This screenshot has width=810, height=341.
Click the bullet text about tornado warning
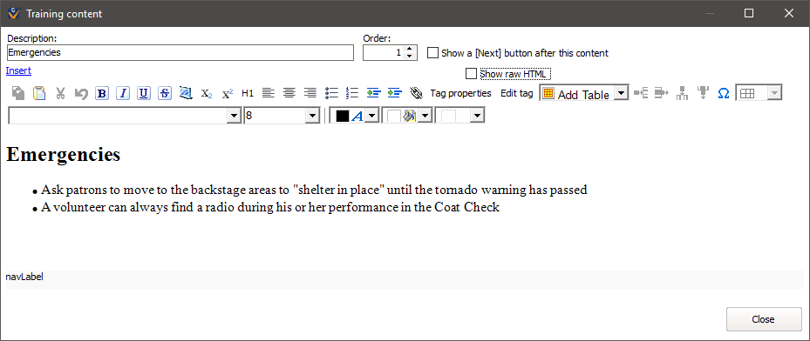point(314,191)
